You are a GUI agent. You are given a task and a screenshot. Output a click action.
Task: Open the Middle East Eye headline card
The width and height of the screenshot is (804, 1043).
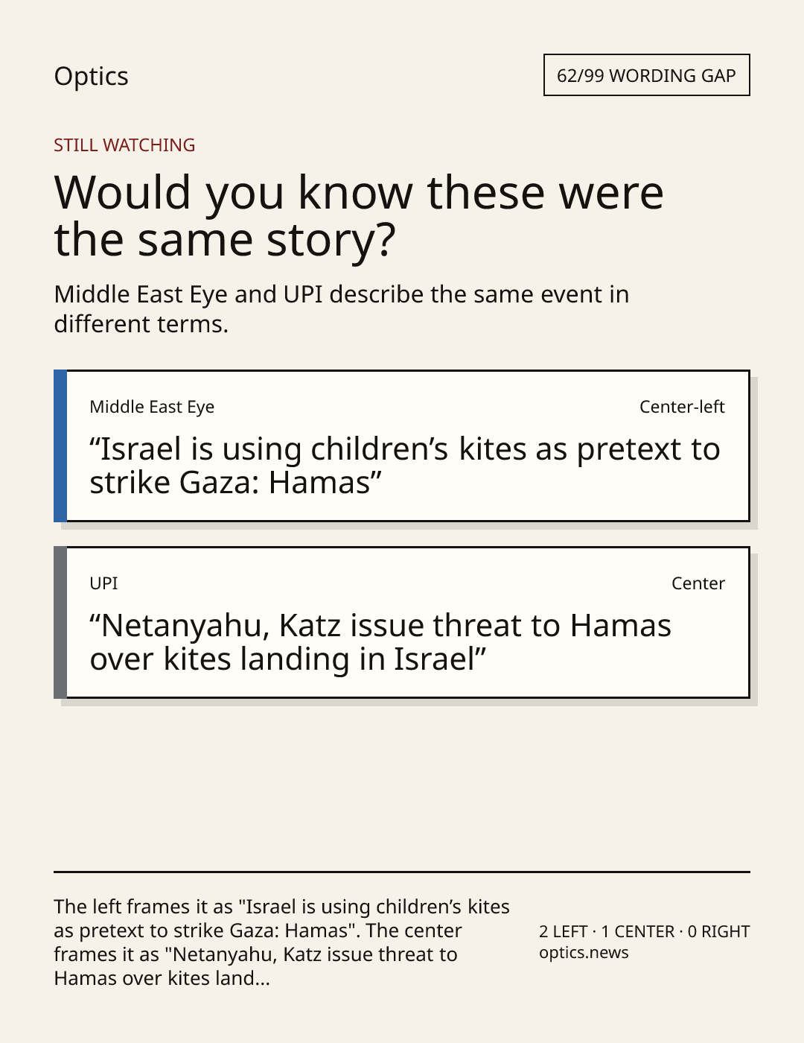(x=402, y=446)
